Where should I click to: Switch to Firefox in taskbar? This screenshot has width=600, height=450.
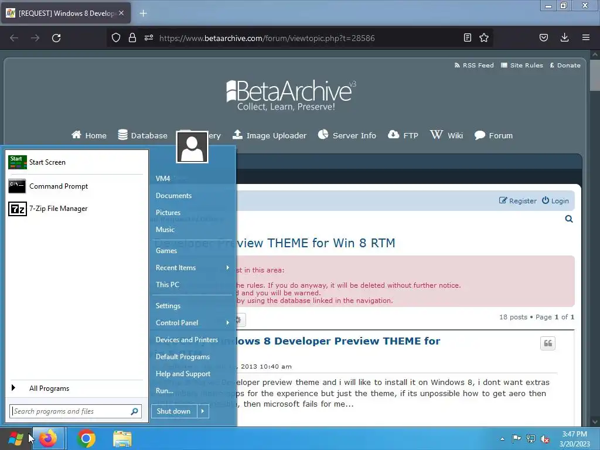click(48, 438)
